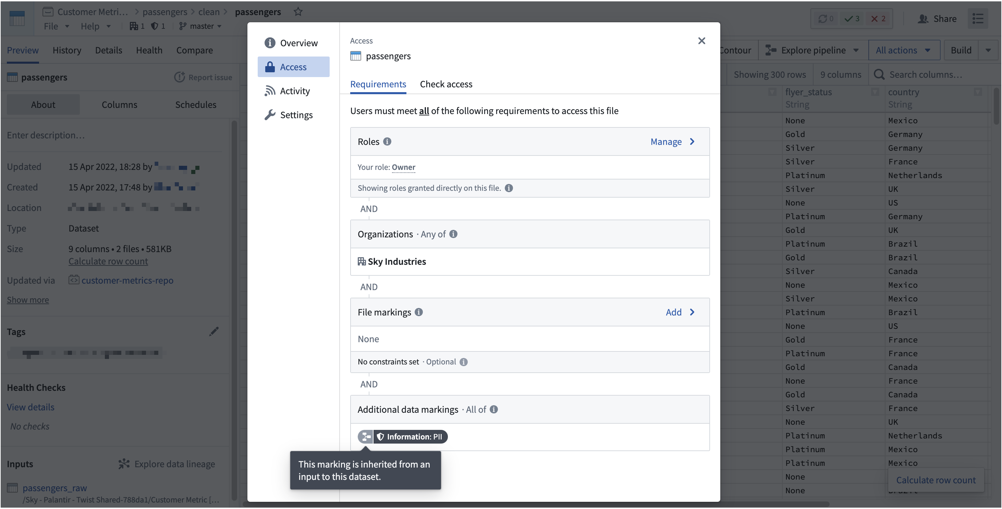This screenshot has width=1002, height=509.
Task: Expand the All actions dropdown
Action: 904,50
